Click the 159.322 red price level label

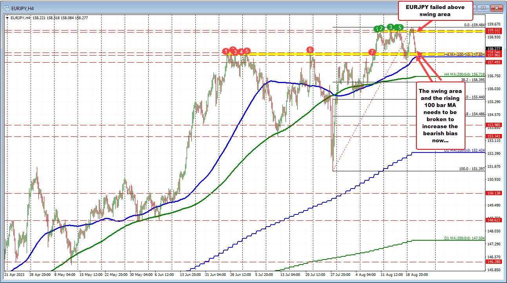coord(494,30)
